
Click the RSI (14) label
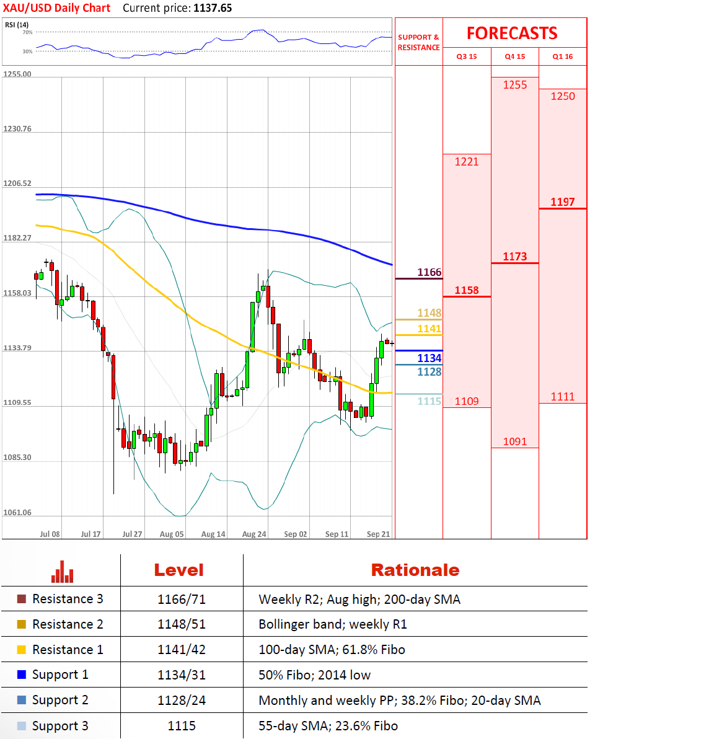(17, 25)
